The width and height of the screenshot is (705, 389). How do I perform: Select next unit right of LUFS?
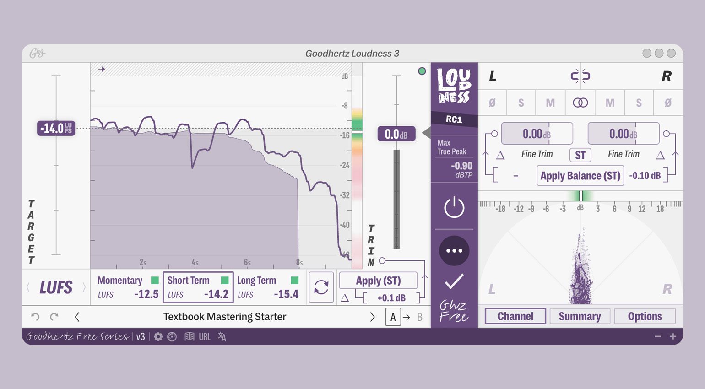point(84,287)
